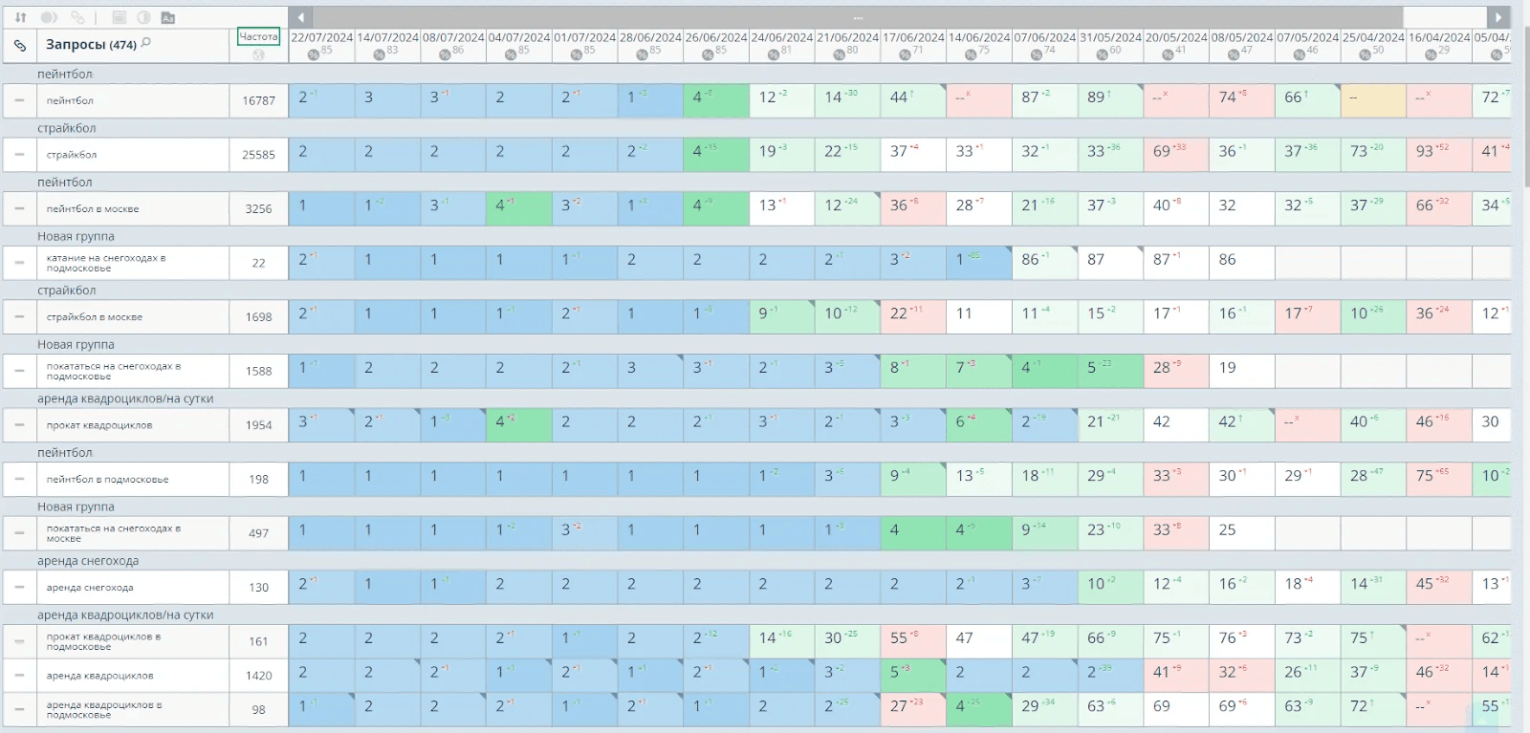Click the percent icon under 08/05/2024
Screen dimensions: 1530x733
(1234, 54)
